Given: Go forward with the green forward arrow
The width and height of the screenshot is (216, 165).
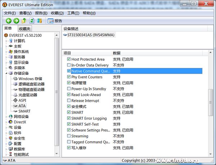Looking at the screenshot, I should tap(16, 21).
